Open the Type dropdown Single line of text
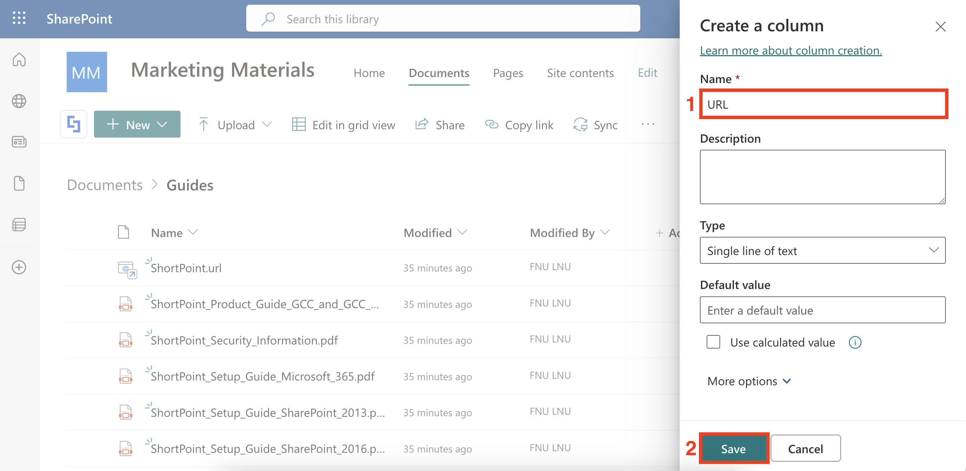Viewport: 966px width, 471px height. coord(822,251)
